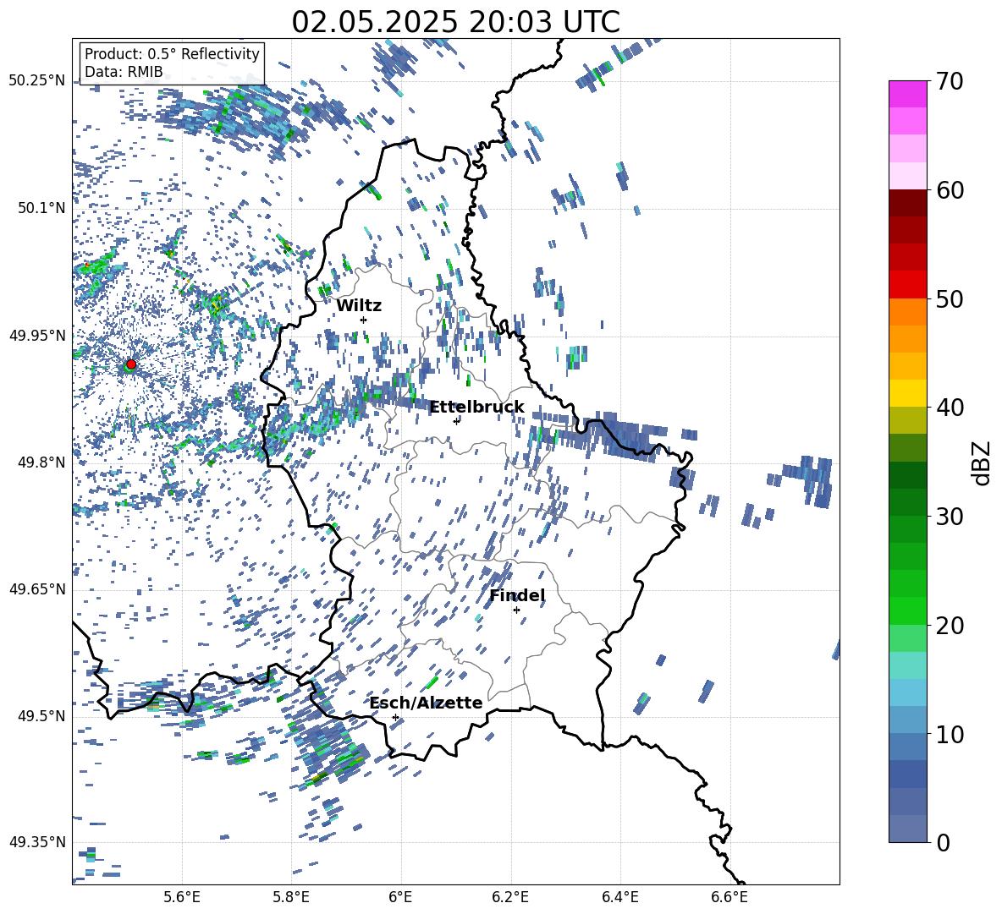Click the dBZ colorbar axis label
Image resolution: width=1002 pixels, height=914 pixels.
pyautogui.click(x=983, y=462)
